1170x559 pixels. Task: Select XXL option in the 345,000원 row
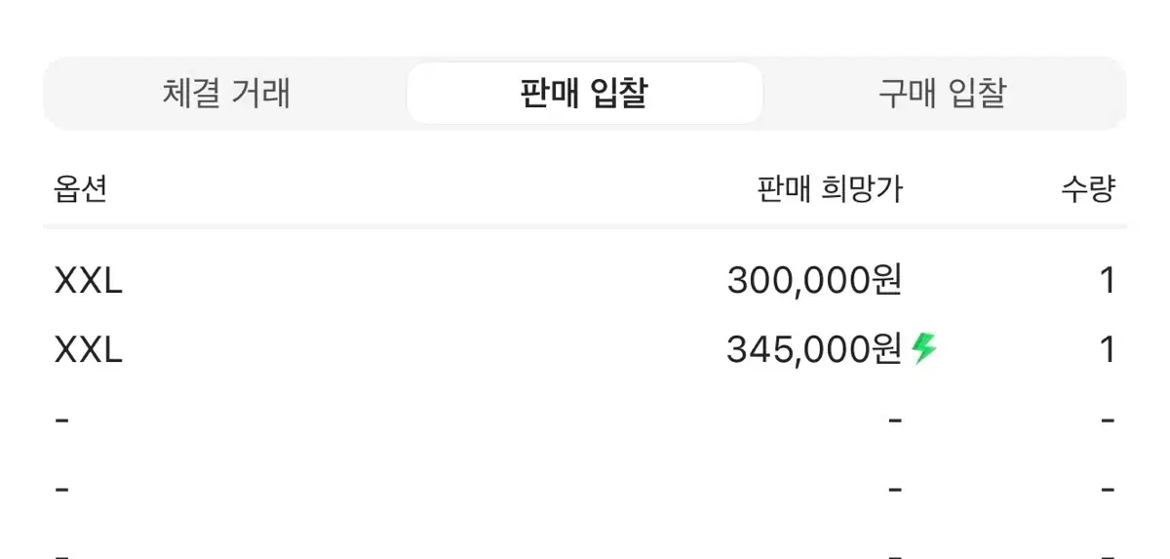(88, 349)
